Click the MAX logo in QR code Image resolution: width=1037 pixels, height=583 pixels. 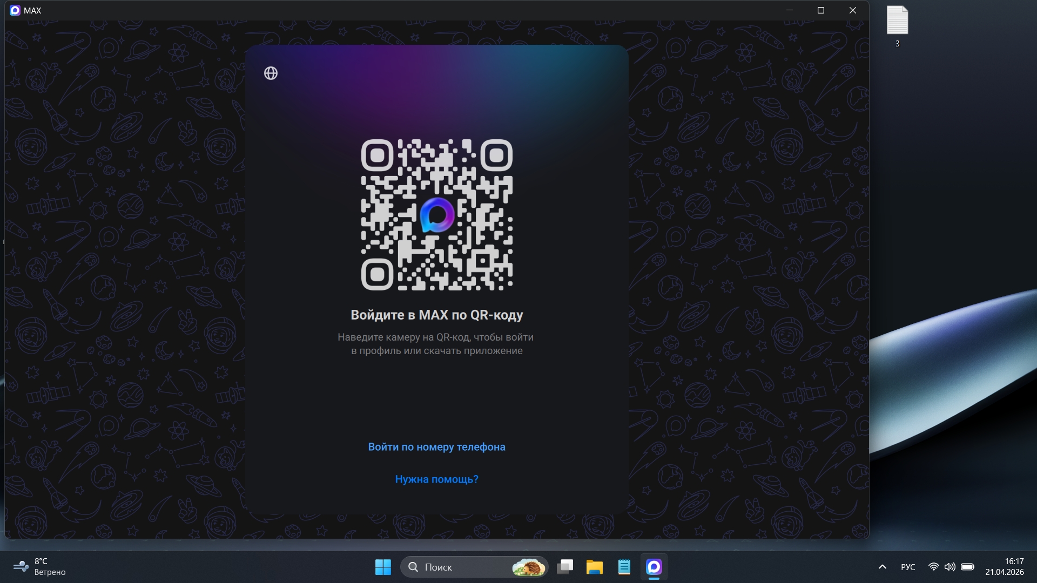(437, 215)
